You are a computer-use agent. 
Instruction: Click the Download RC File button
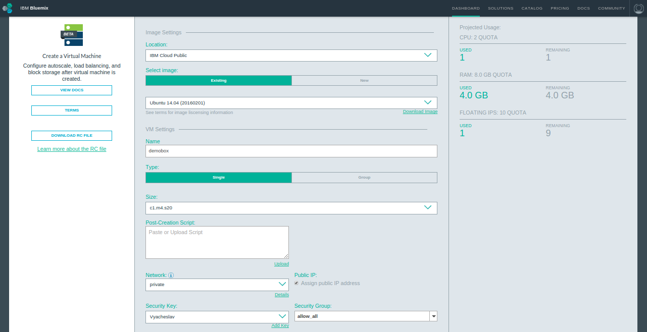(x=72, y=136)
